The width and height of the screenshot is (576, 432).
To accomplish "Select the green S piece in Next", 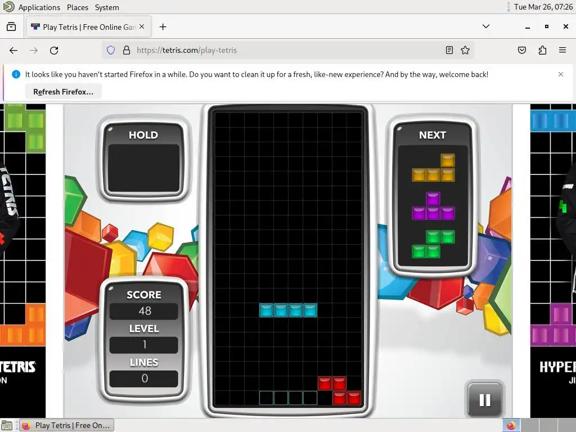I will click(434, 244).
